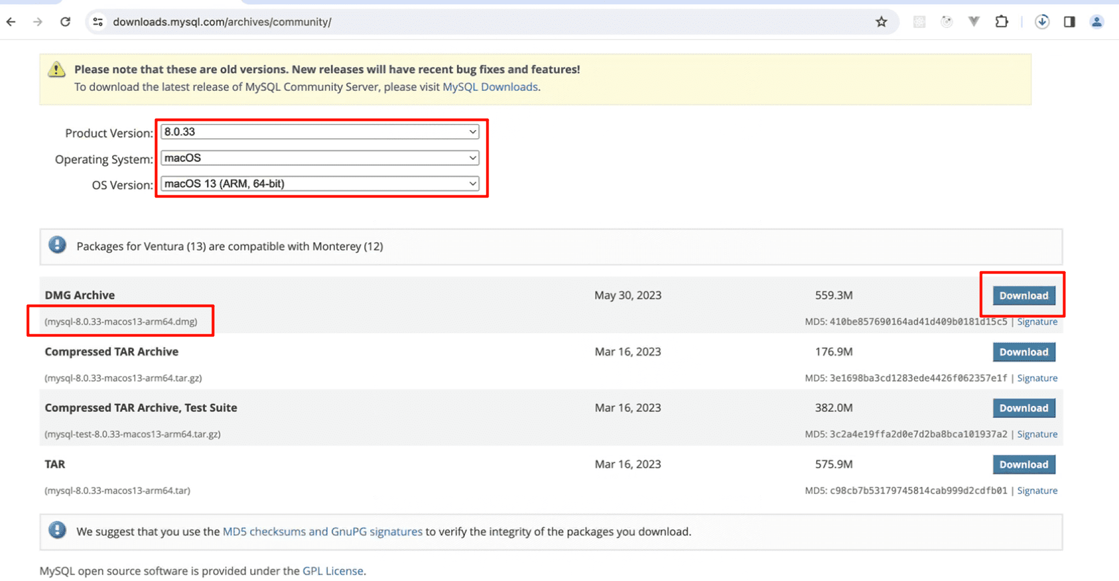Click the V-shaped extension icon

click(x=974, y=22)
